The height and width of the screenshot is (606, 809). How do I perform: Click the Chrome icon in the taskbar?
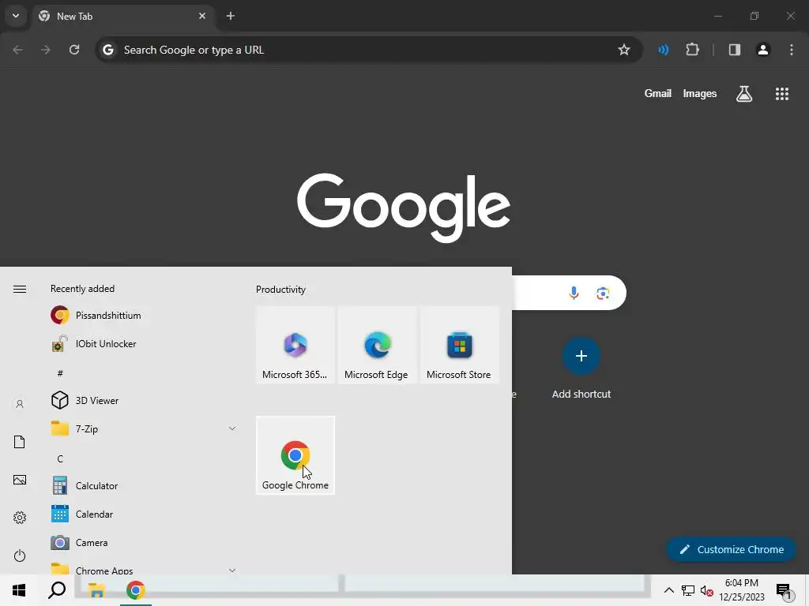point(136,590)
